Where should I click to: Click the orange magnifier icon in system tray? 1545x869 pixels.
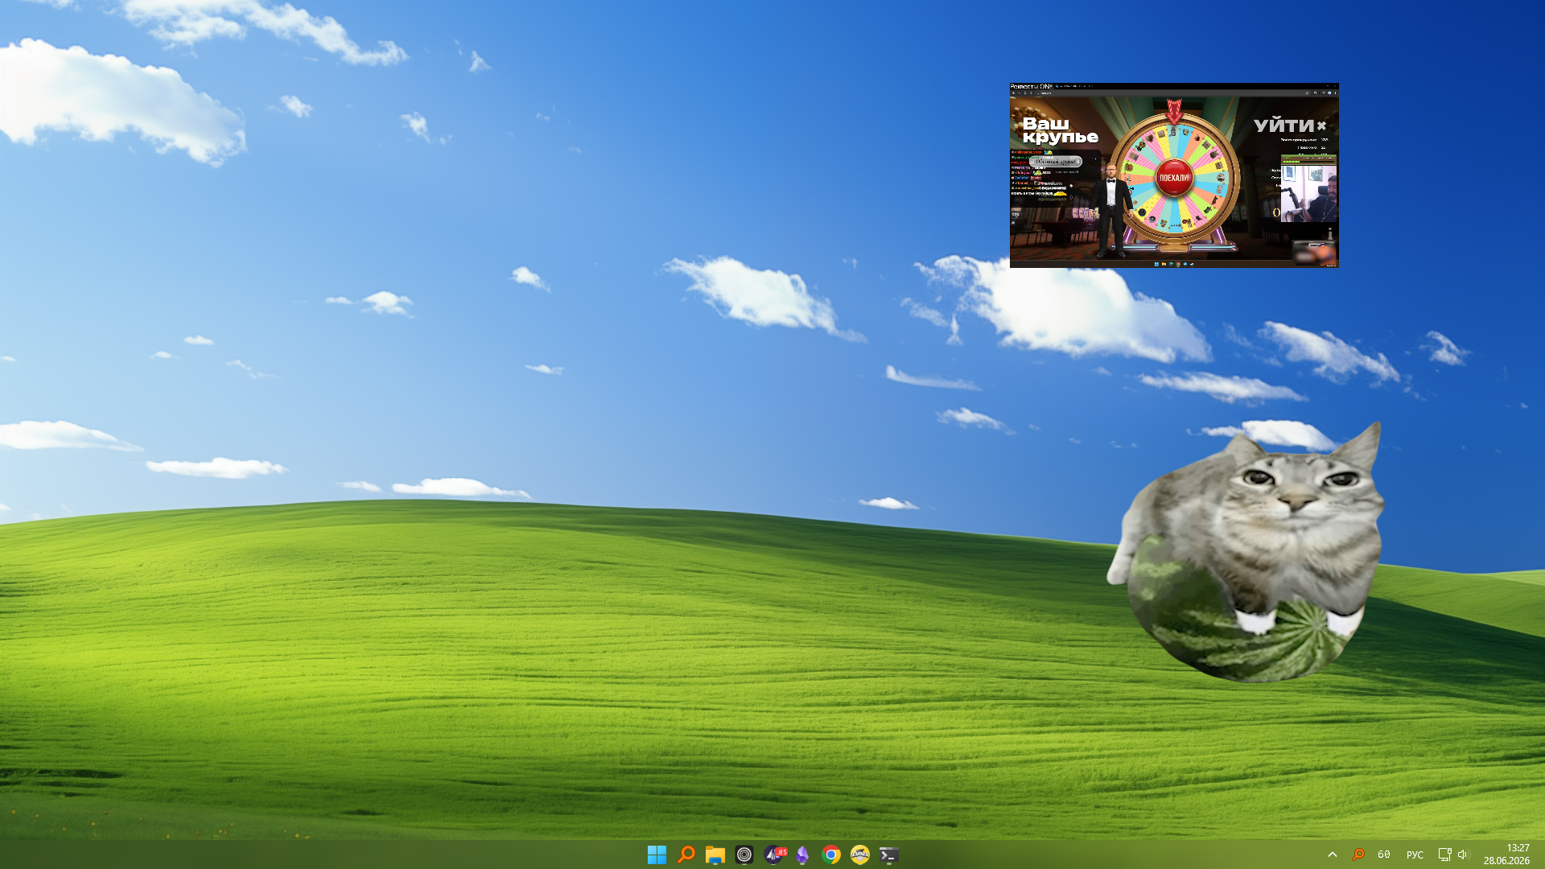[x=1358, y=855]
